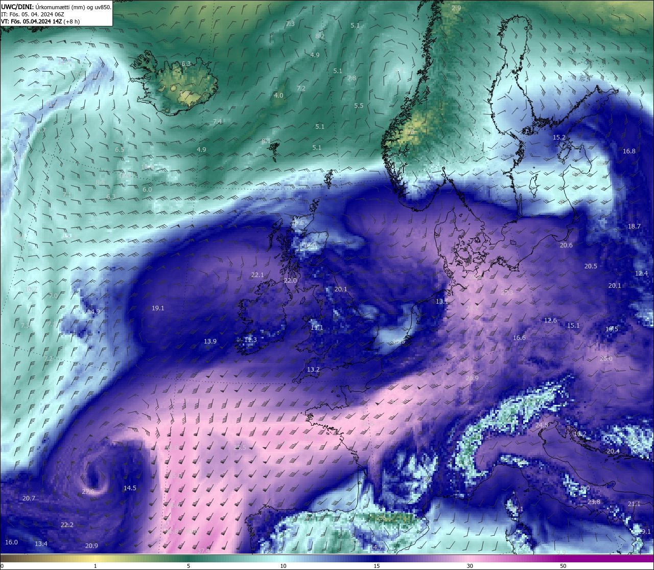Click the map value "13.1" near the Netherlands
This screenshot has height=570, width=654.
point(442,302)
